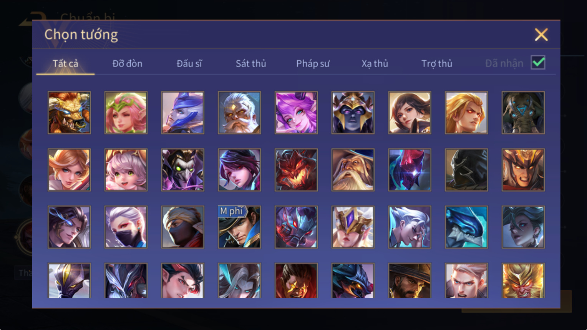Select the hero portrait tagged 'M phí'
Viewport: 587px width, 330px height.
[239, 227]
